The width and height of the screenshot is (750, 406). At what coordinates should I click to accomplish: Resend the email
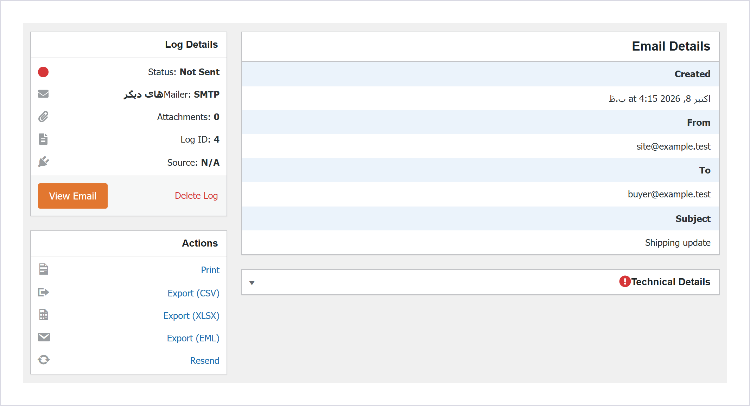click(205, 361)
